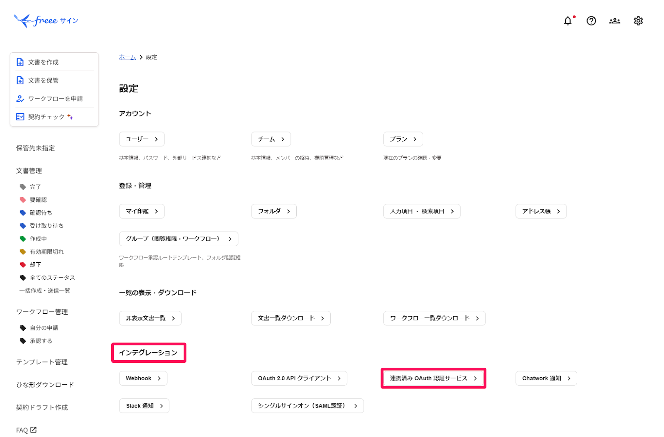Screen dimensions: 664x437
Task: Click the chevron on the プラン button
Action: click(x=415, y=139)
